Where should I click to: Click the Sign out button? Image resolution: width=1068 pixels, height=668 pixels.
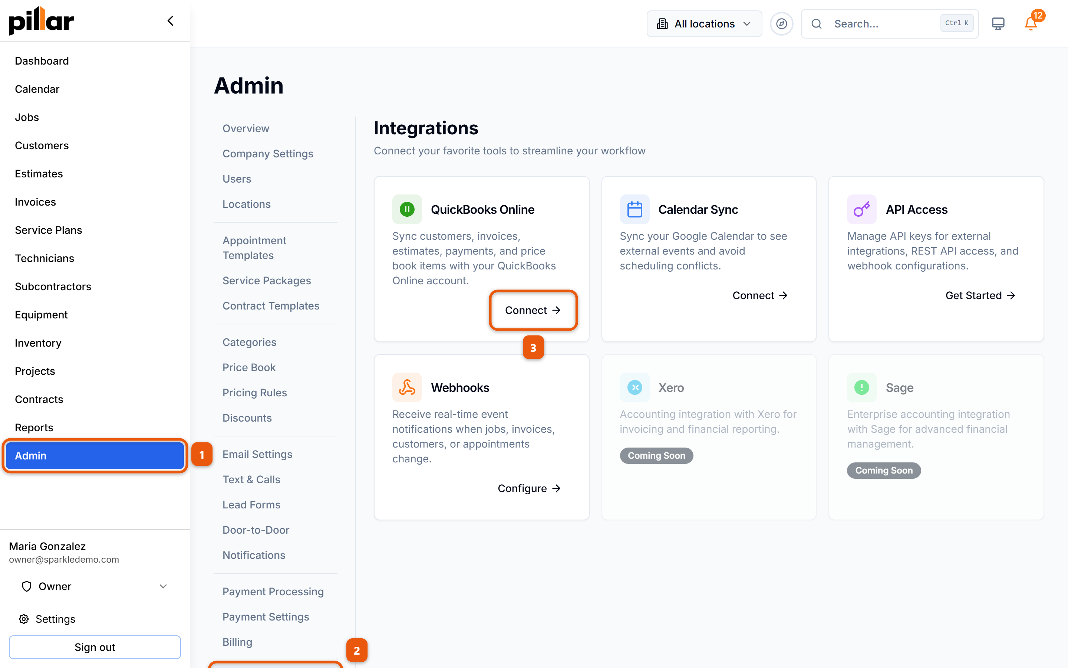95,647
